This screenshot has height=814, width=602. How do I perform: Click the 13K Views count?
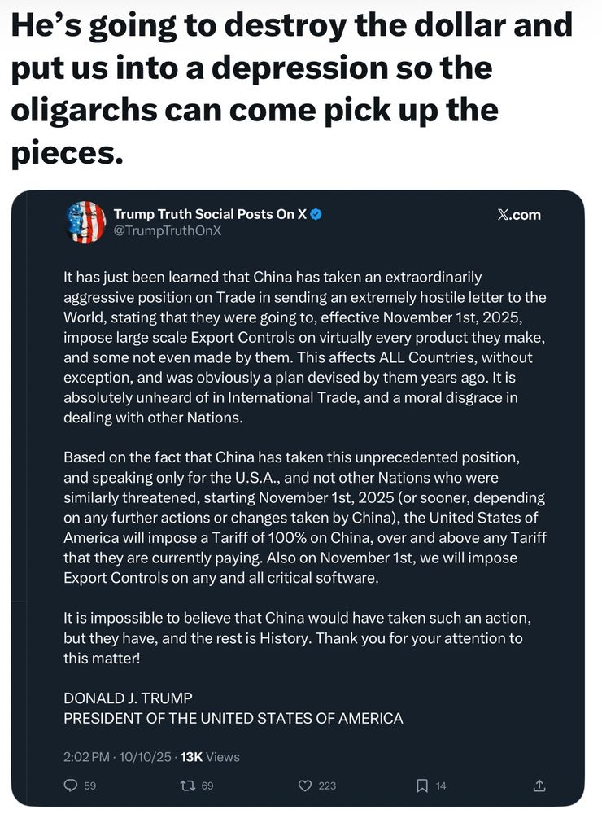pyautogui.click(x=210, y=757)
